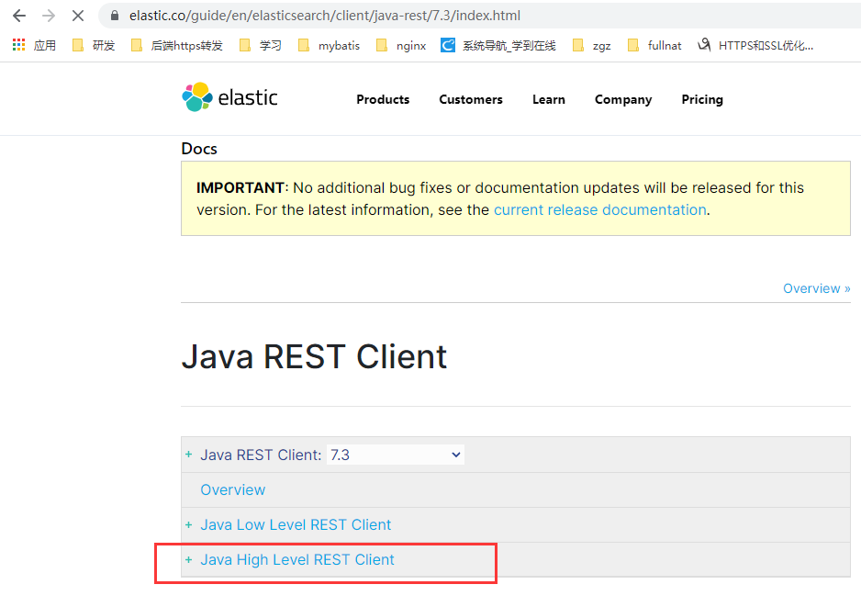Stop page loading with the X button
The width and height of the screenshot is (861, 607).
tap(78, 16)
